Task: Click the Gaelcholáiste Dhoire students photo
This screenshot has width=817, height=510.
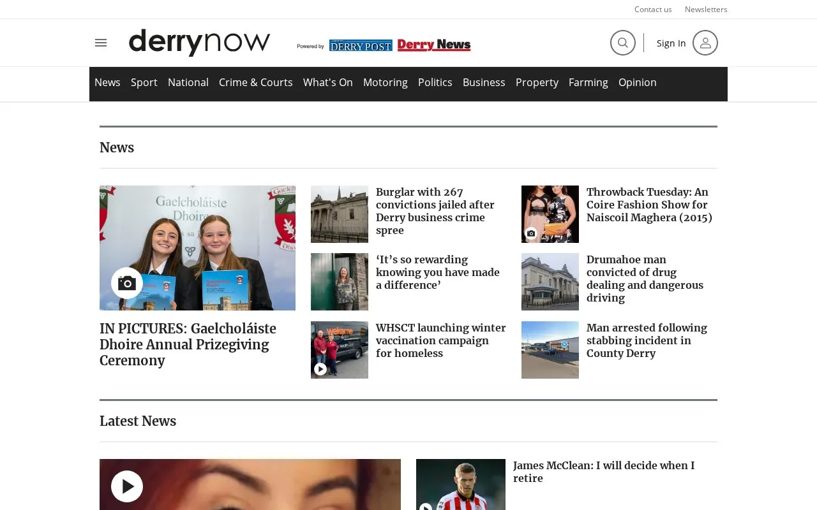Action: point(197,248)
